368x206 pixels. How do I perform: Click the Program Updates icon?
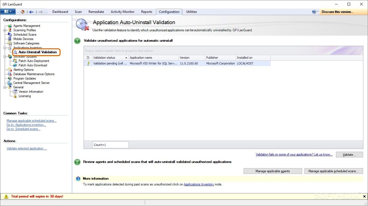[x=10, y=78]
